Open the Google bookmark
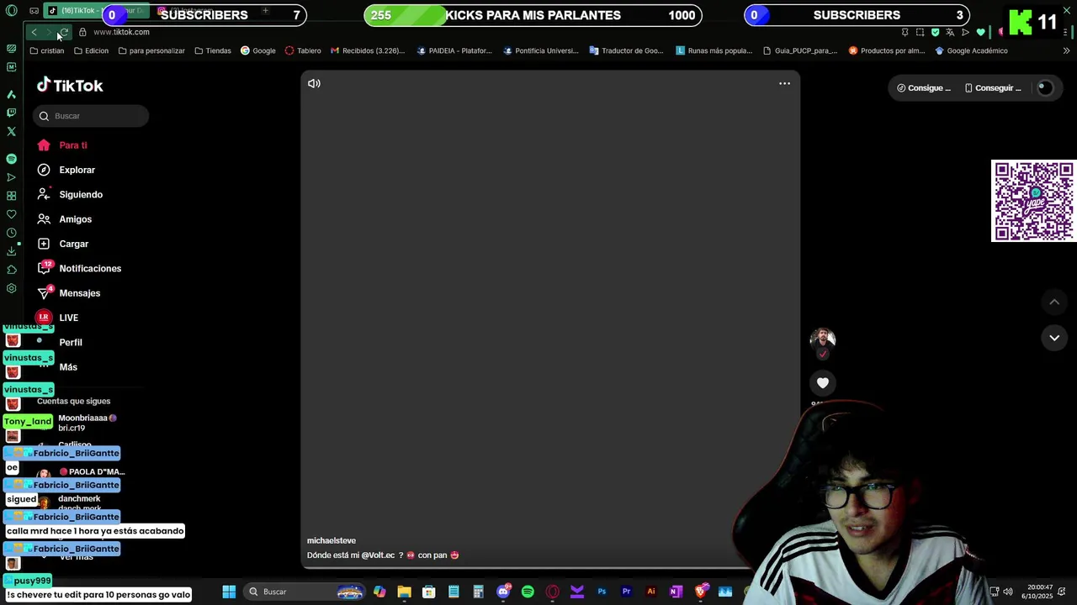 coord(258,50)
